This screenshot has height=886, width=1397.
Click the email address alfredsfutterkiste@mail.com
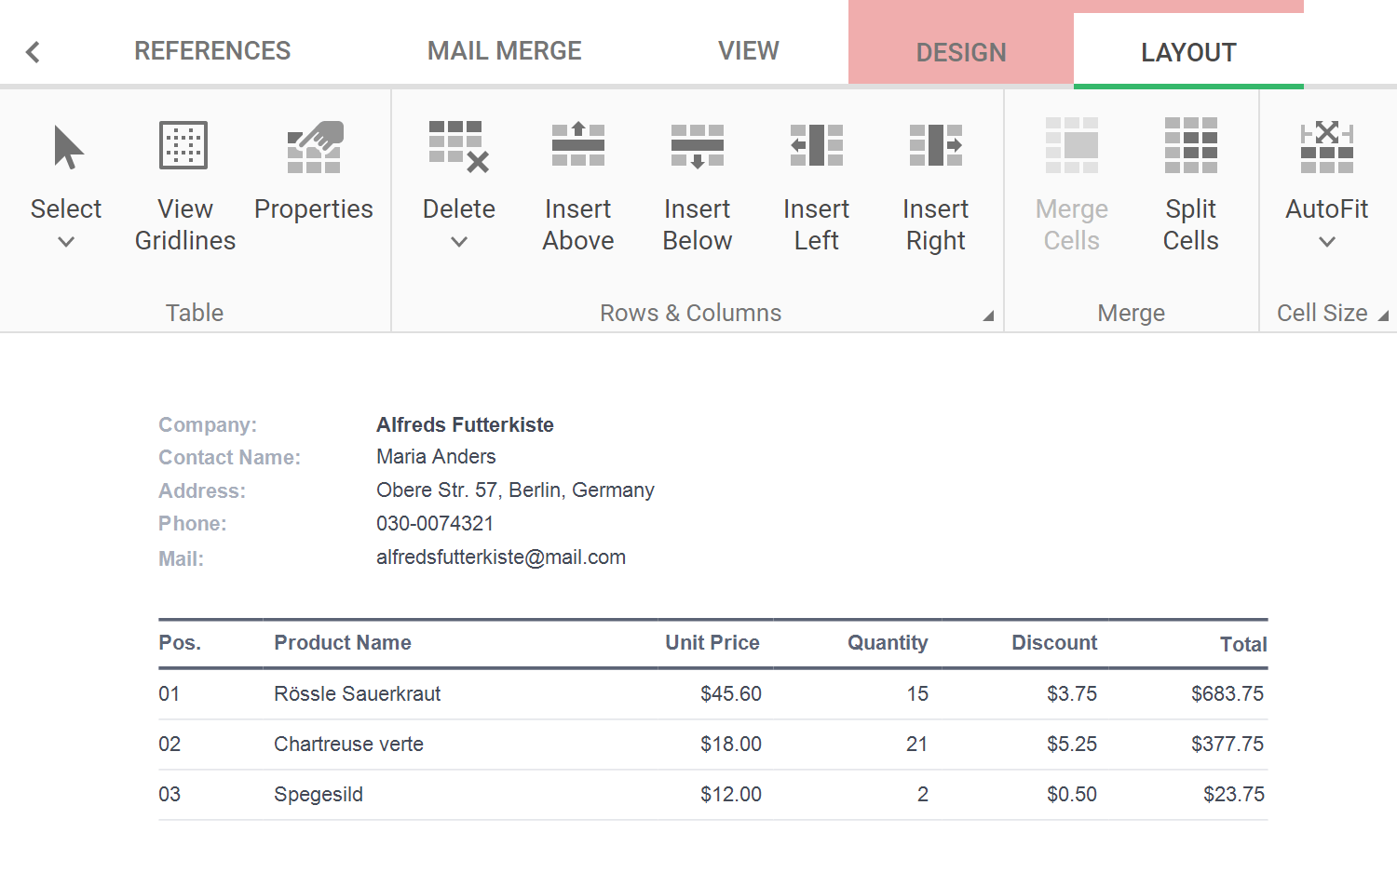tap(501, 557)
